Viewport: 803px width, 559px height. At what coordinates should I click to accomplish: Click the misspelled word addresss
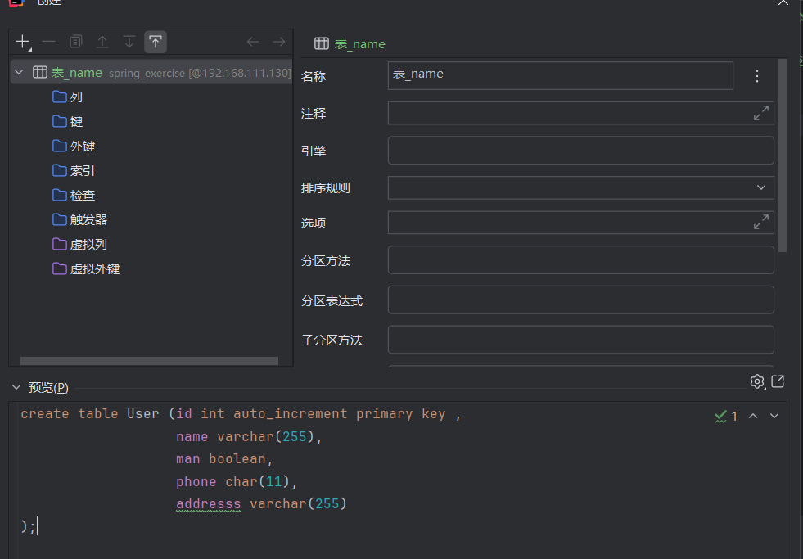pos(209,503)
